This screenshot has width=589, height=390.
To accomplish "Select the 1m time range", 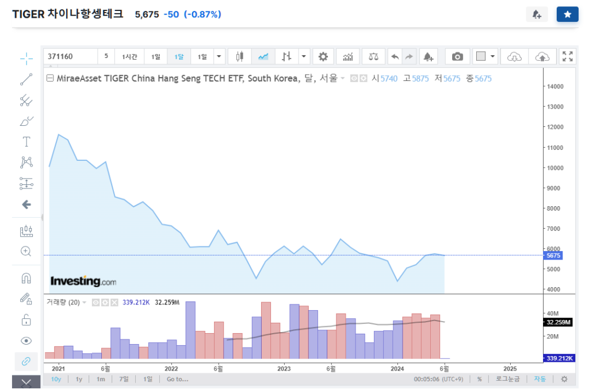I will [x=101, y=379].
